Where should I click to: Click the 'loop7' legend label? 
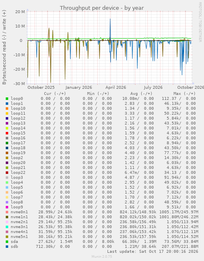17,197
